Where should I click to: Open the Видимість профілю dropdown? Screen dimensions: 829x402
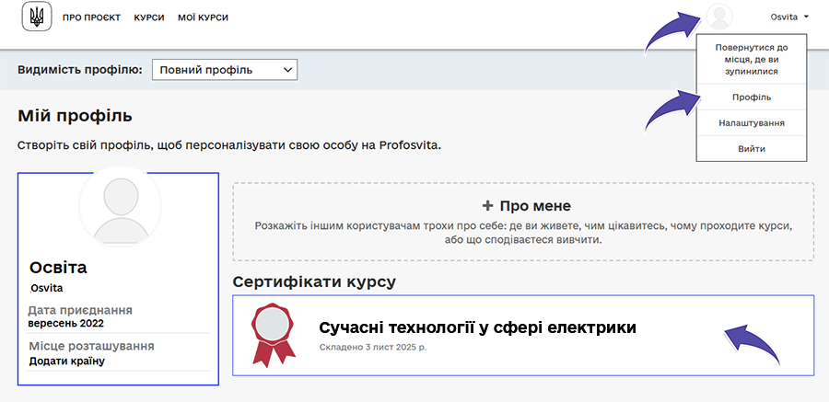225,70
